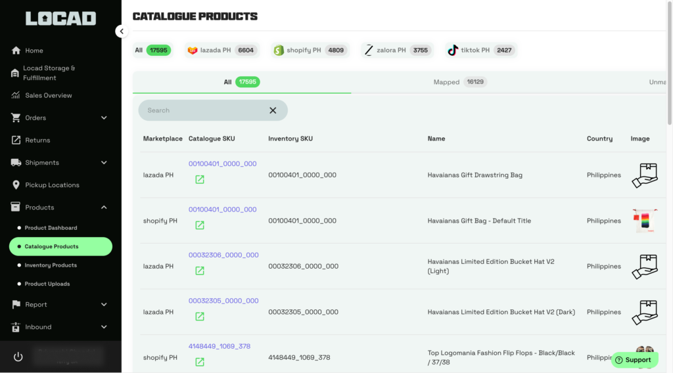Expand the Shipments submenu chevron
This screenshot has height=373, width=673.
click(104, 163)
